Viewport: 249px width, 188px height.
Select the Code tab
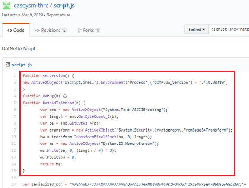click(x=16, y=30)
